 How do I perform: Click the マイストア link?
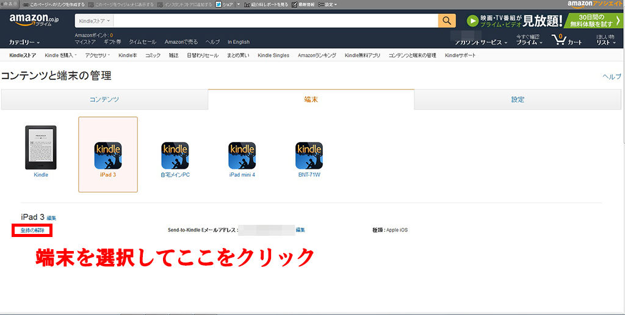pos(85,42)
